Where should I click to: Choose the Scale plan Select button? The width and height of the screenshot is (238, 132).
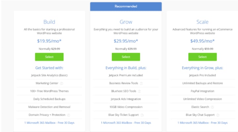(203, 57)
